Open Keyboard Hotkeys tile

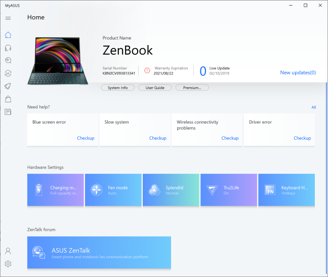(x=286, y=190)
